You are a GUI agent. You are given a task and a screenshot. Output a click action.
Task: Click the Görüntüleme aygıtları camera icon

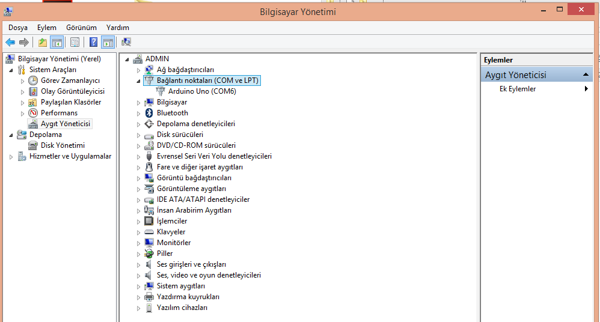click(149, 189)
